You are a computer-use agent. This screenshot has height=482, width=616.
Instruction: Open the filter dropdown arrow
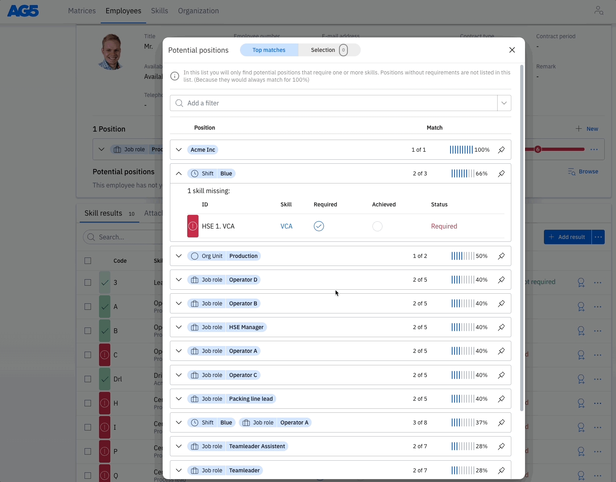coord(504,103)
